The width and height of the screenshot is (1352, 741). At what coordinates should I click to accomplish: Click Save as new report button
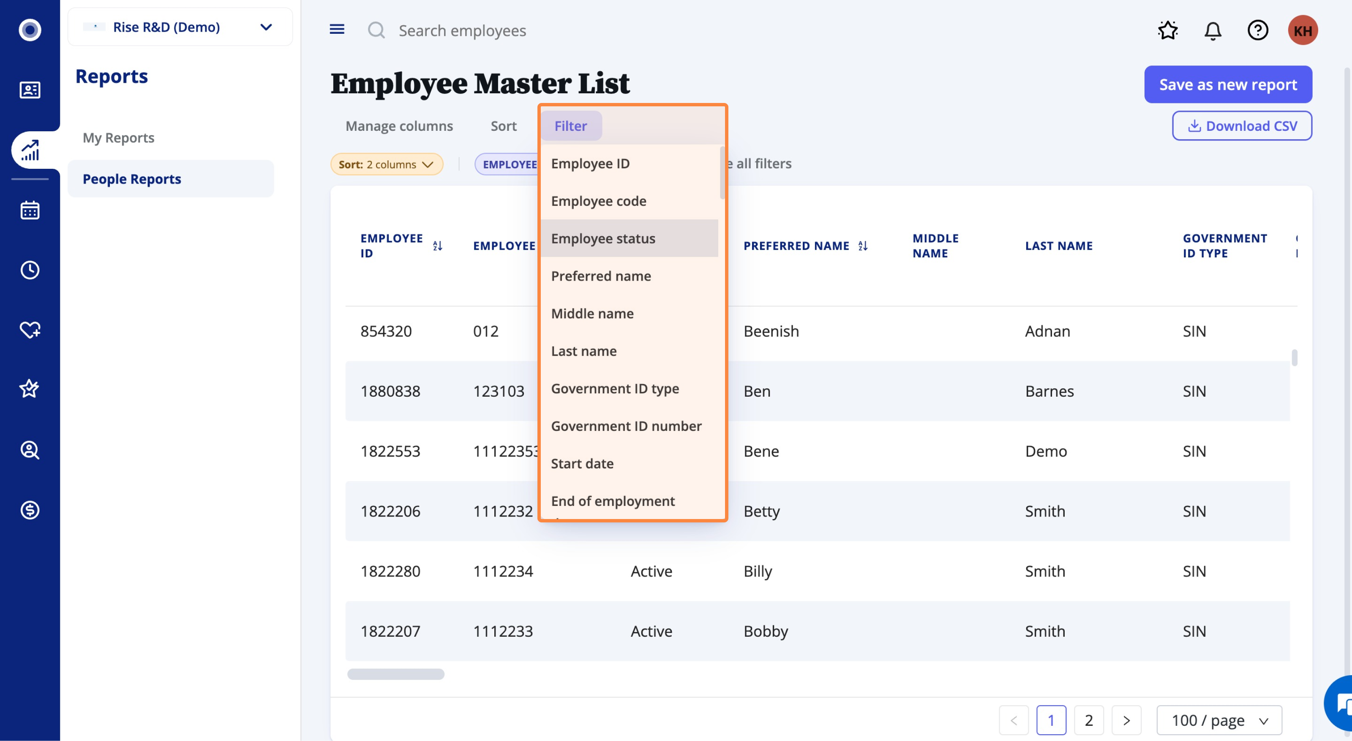[1228, 84]
